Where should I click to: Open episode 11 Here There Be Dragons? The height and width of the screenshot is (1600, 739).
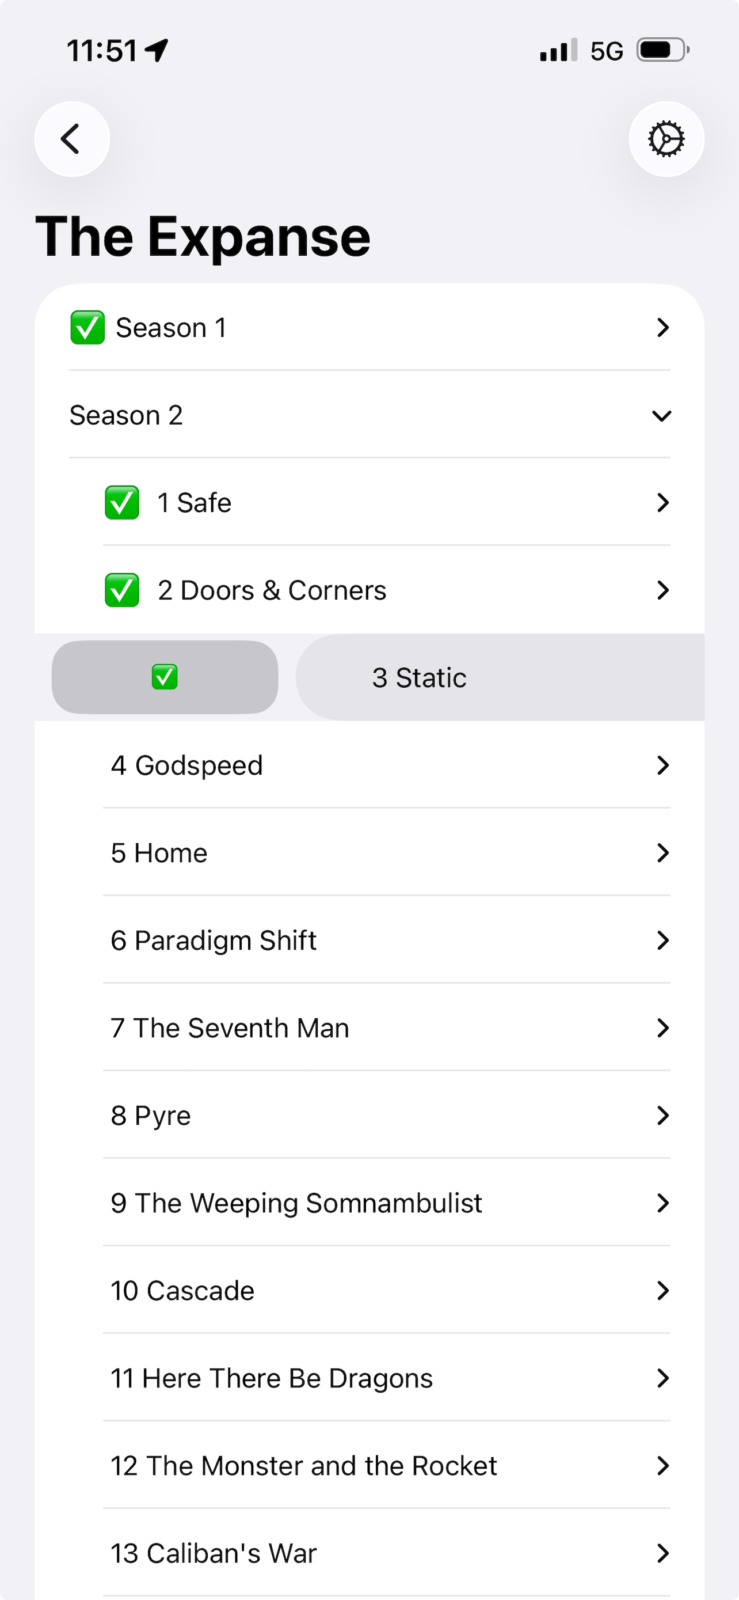272,1378
